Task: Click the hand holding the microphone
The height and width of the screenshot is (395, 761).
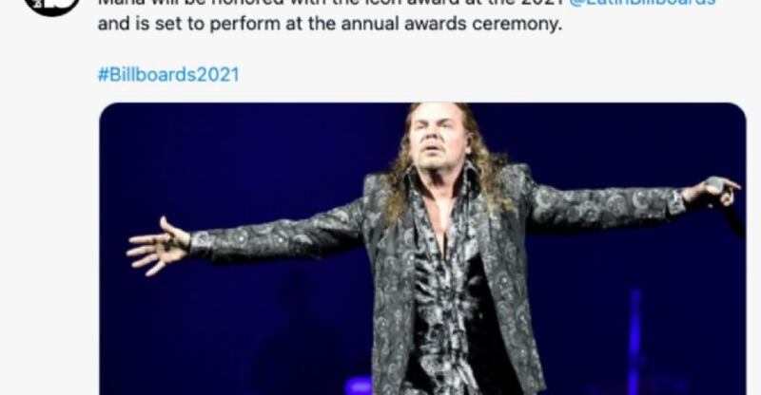Action: [x=712, y=190]
